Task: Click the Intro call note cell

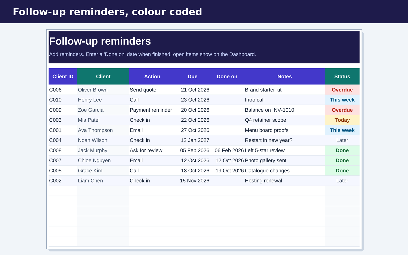Action: [285, 100]
